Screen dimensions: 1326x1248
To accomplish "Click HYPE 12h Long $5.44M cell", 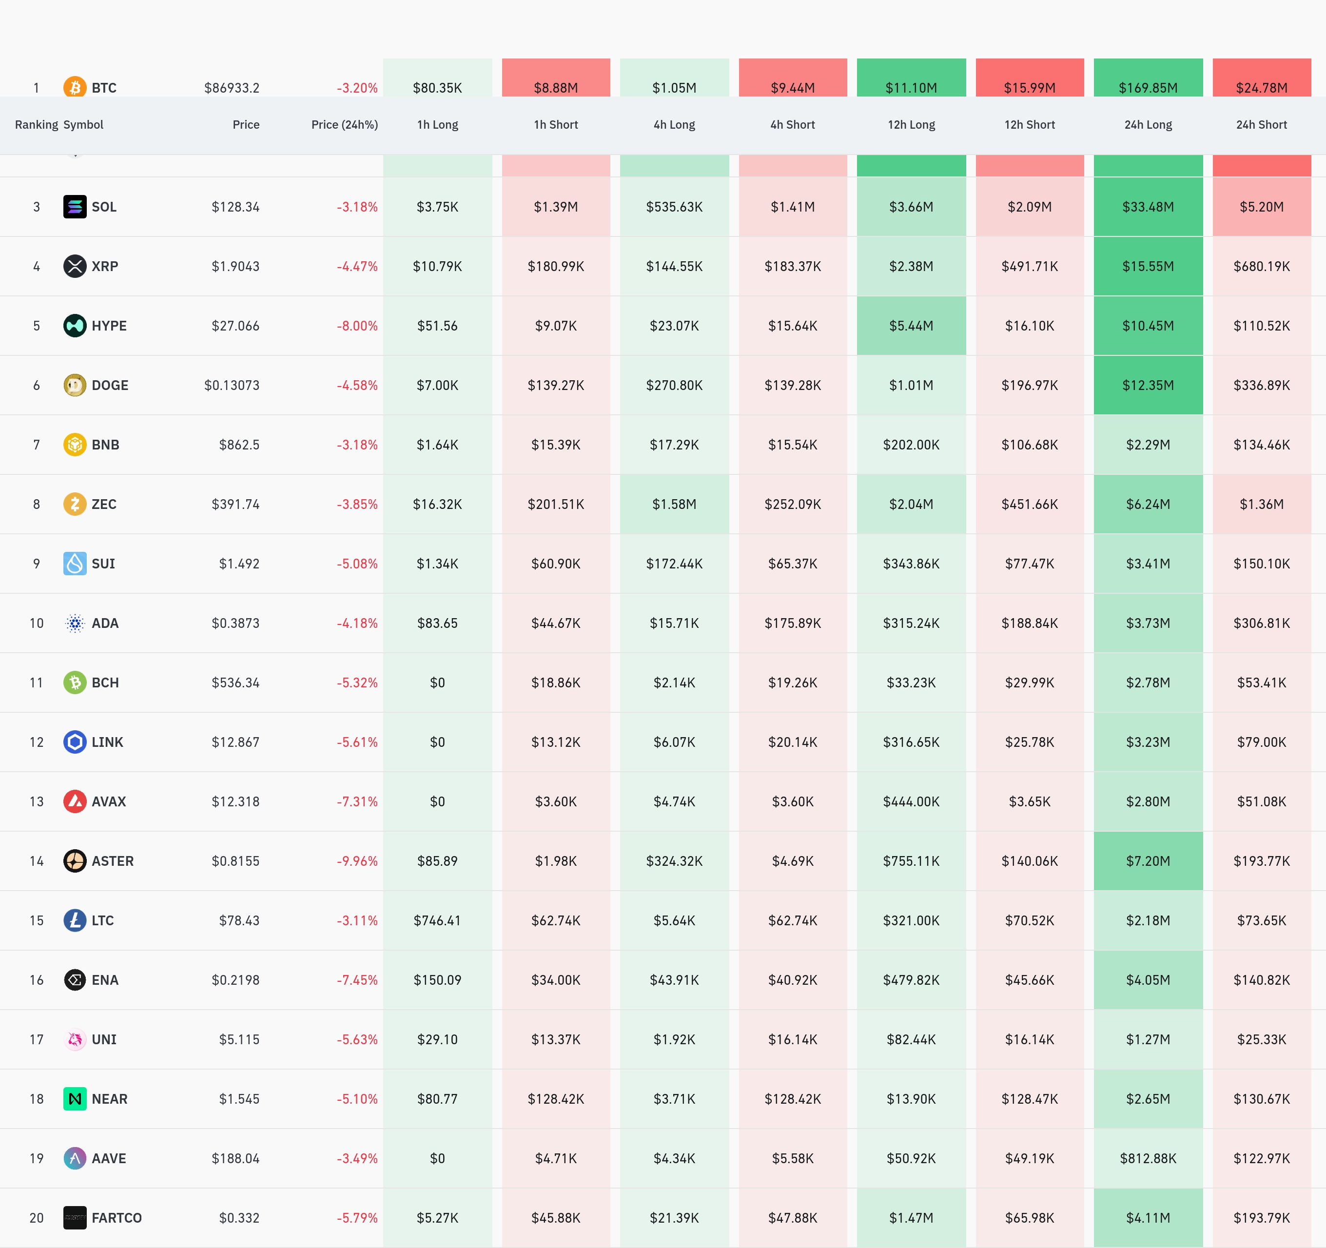I will click(x=911, y=326).
